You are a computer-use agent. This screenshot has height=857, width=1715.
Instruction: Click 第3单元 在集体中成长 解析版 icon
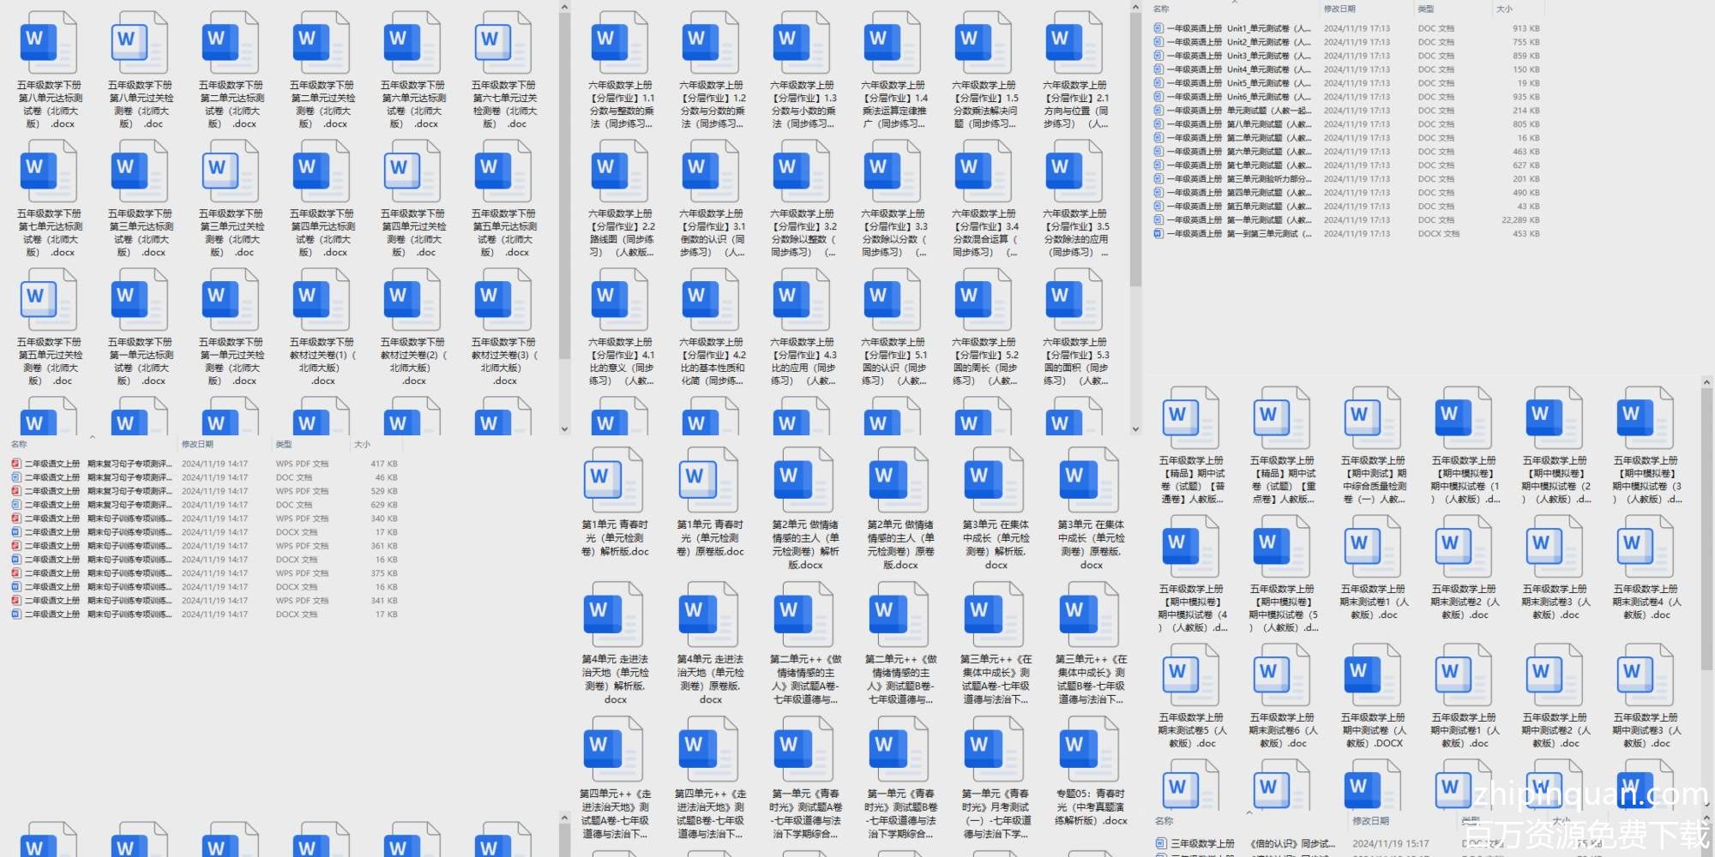[x=996, y=481]
